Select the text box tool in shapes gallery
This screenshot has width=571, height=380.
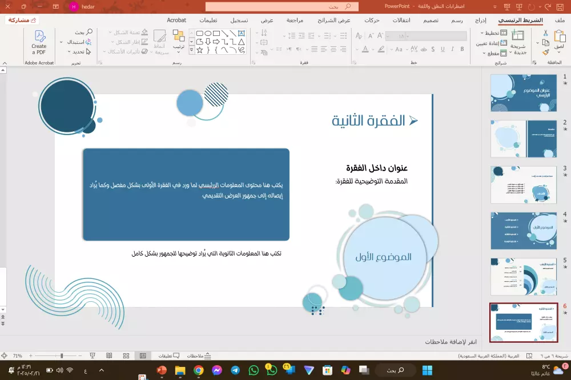coord(242,33)
